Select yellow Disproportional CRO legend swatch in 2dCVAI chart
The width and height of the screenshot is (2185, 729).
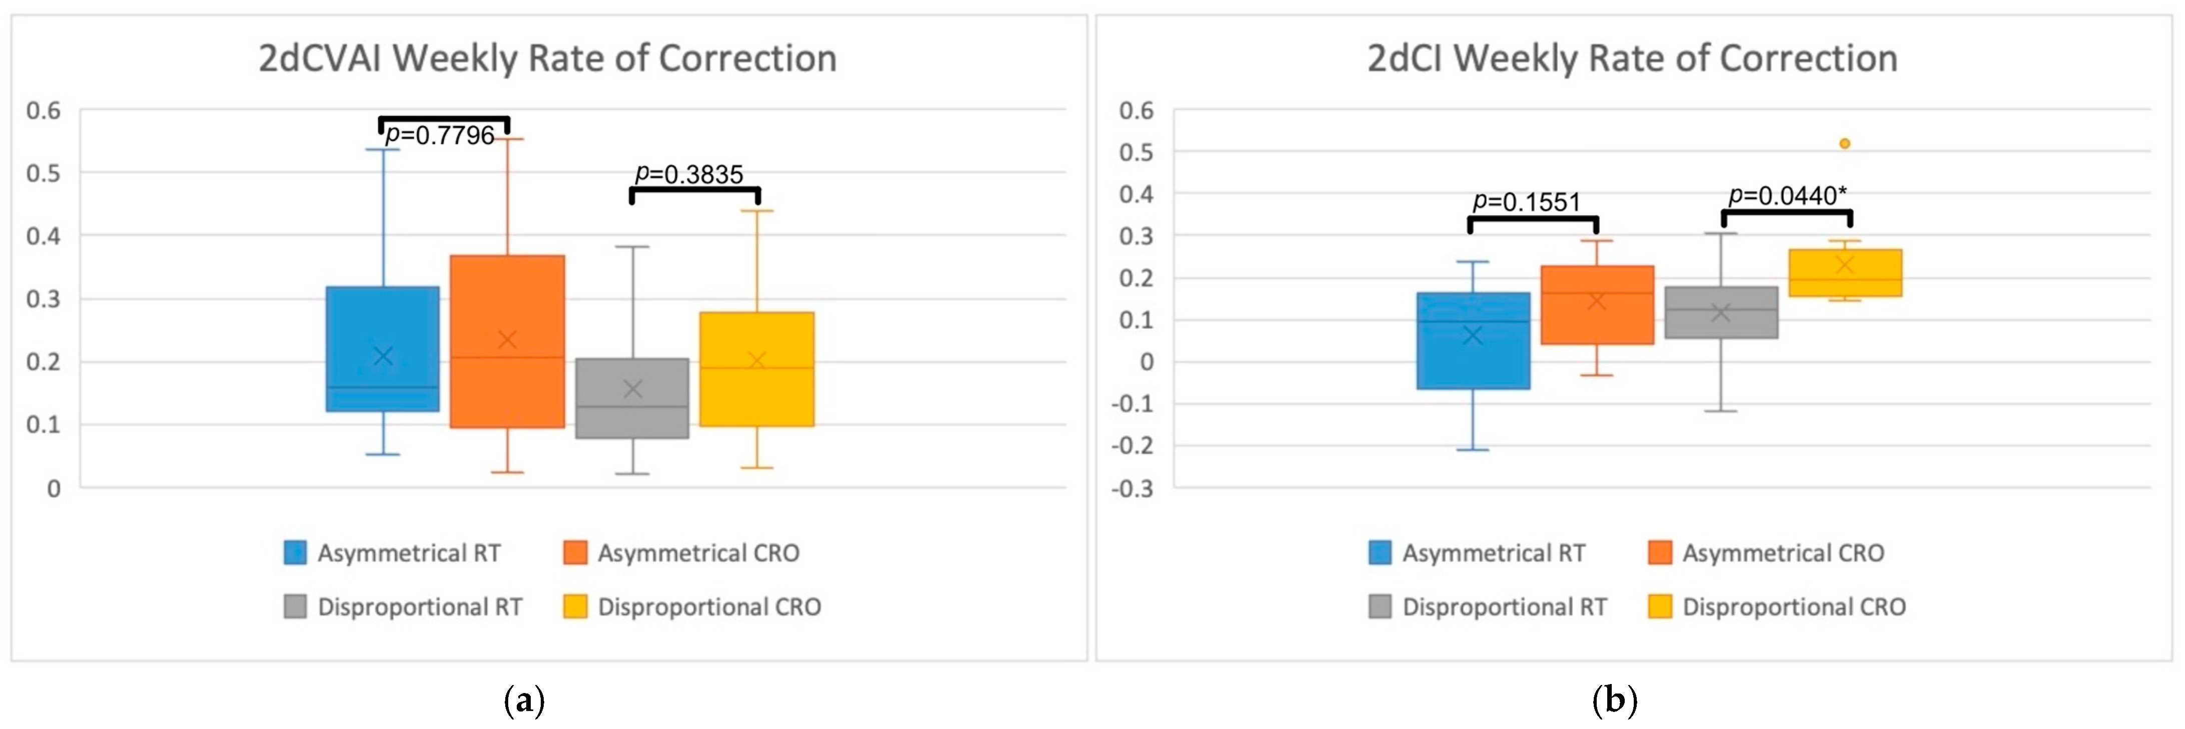coord(575,607)
